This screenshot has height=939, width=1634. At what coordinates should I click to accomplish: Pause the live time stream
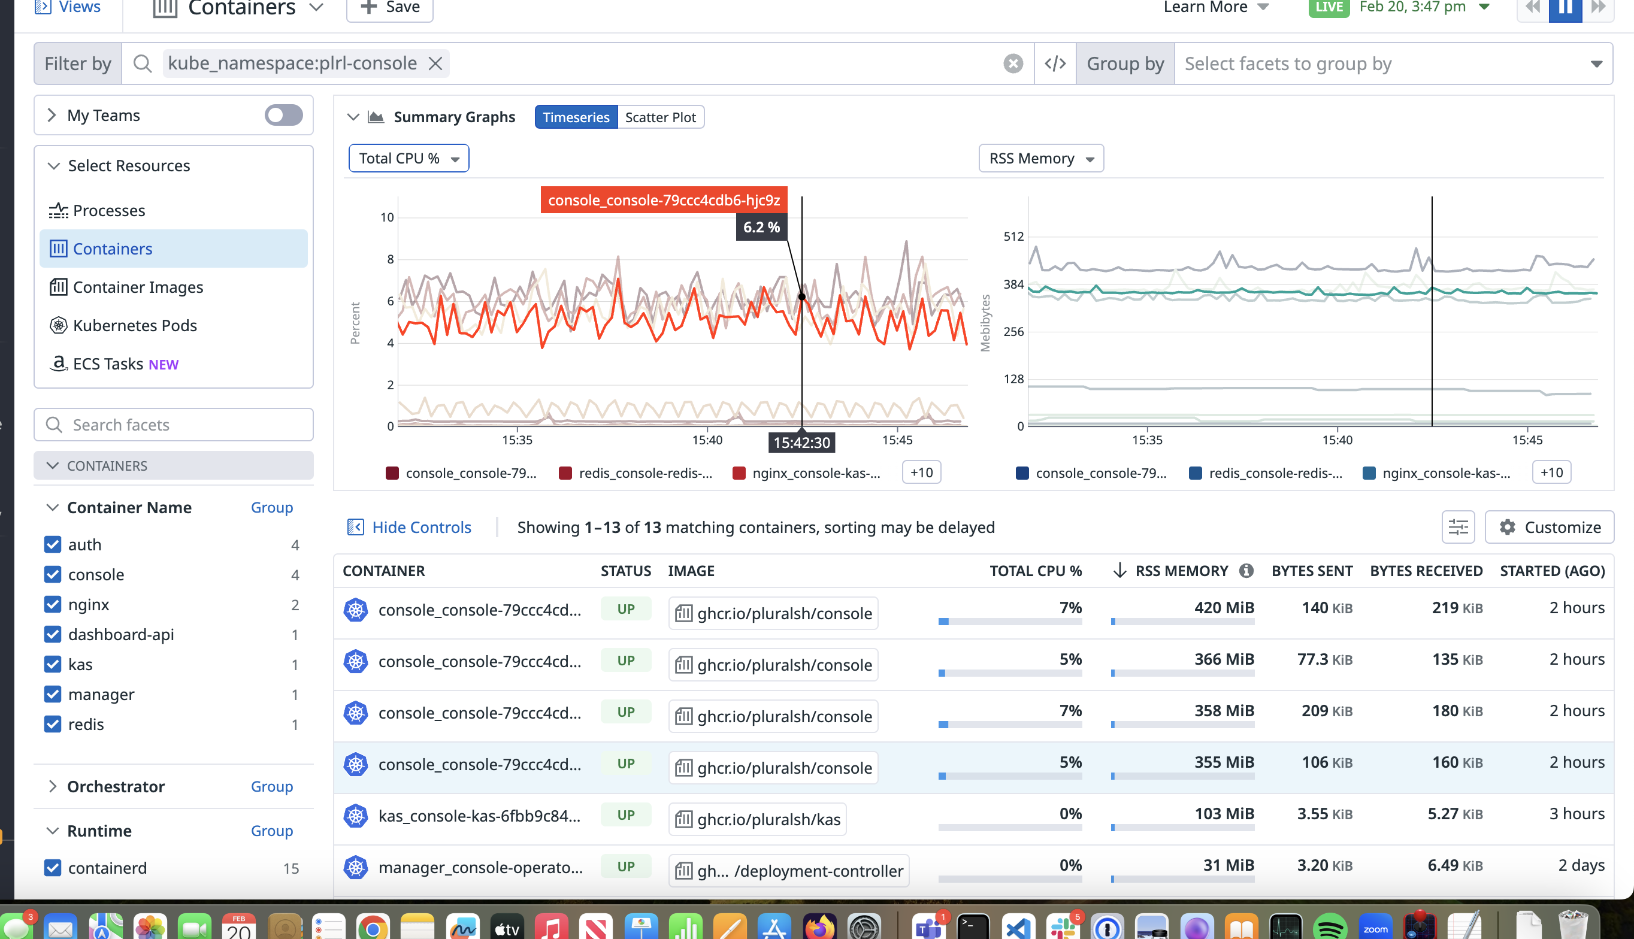click(x=1565, y=8)
